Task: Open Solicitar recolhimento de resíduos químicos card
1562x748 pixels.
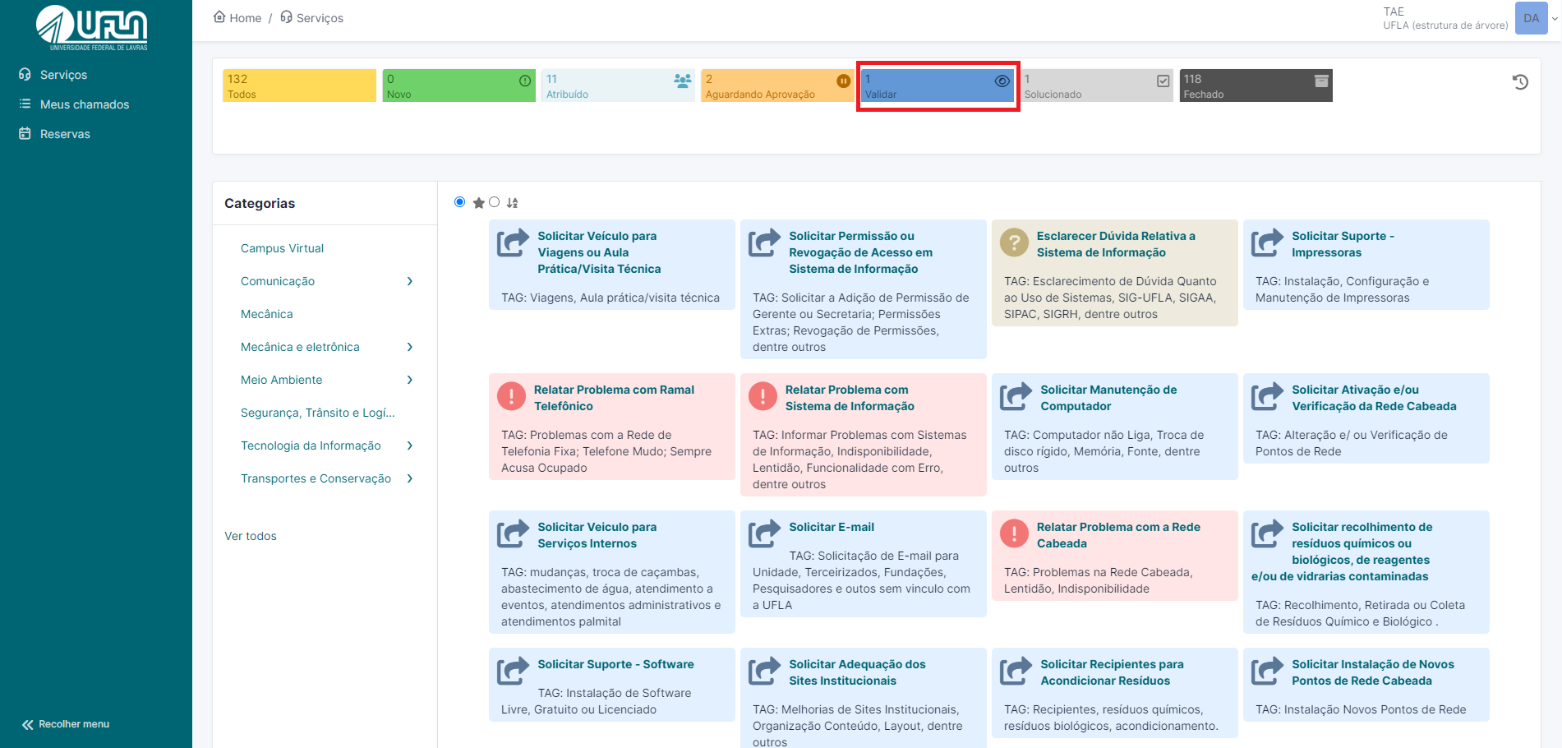Action: [x=1366, y=572]
